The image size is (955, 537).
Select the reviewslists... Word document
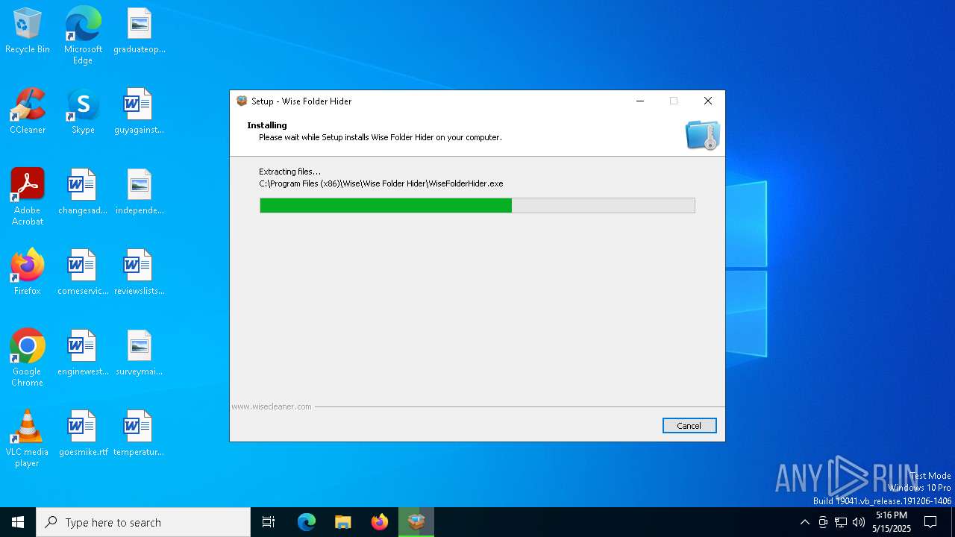[x=140, y=273]
